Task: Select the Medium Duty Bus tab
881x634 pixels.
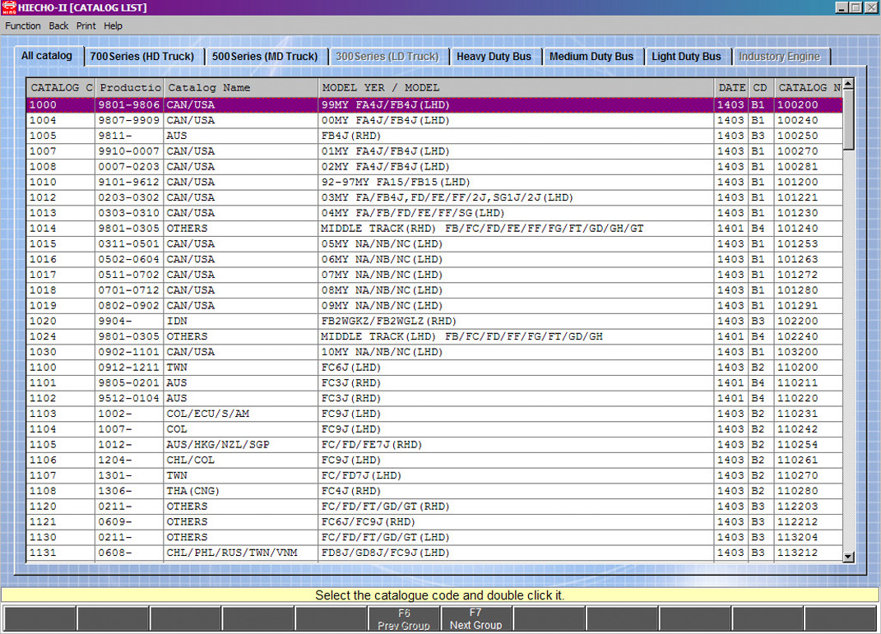Action: tap(591, 57)
